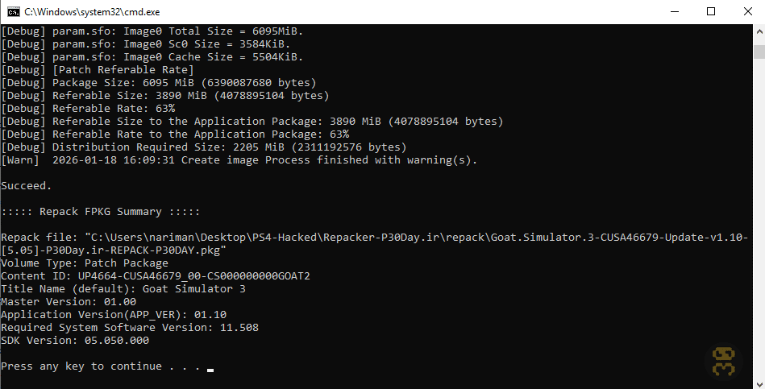Click the Referable Rate: 63% debug line
765x389 pixels.
click(x=89, y=108)
